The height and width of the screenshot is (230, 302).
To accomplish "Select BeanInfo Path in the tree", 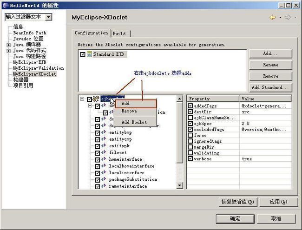I will (x=30, y=33).
